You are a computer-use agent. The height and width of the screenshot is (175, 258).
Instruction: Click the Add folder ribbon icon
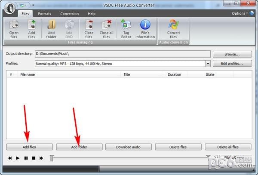(51, 29)
